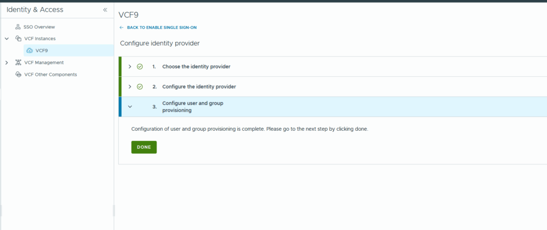Open VCF Other Components page

[50, 74]
